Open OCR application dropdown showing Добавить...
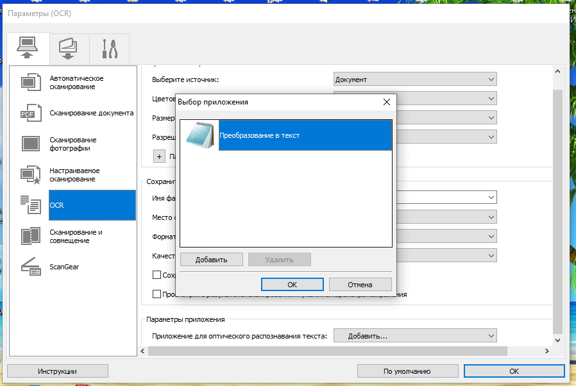Viewport: 576px width, 386px height. (415, 336)
